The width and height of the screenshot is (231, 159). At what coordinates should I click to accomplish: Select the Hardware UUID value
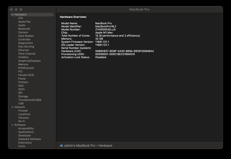[124, 51]
